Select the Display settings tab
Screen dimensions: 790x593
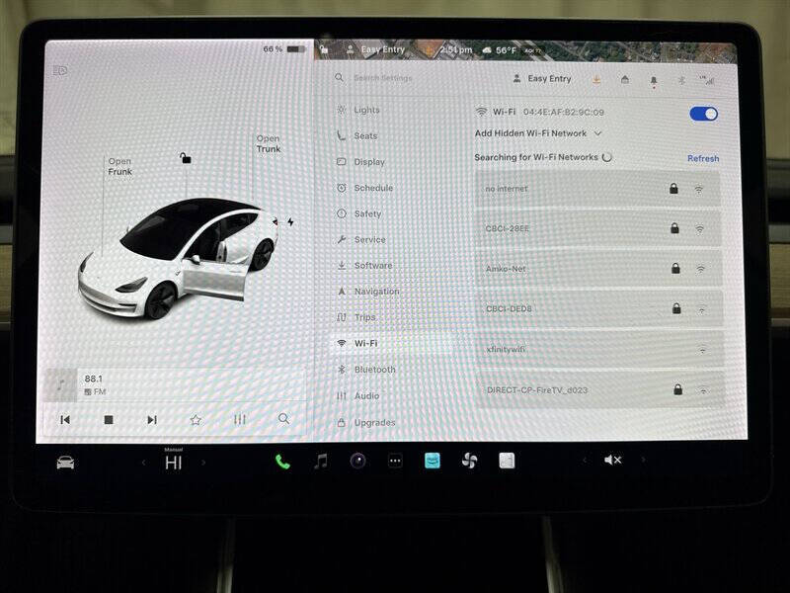367,161
